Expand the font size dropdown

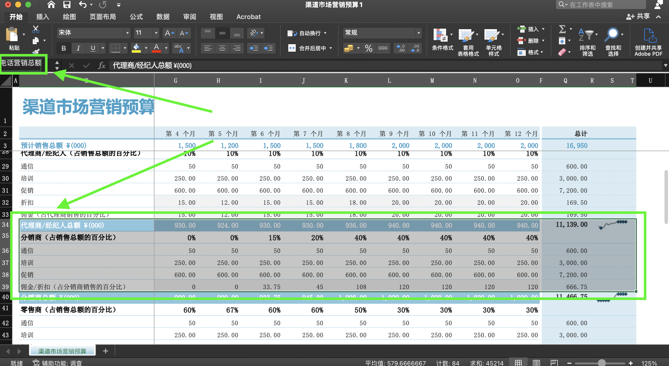[156, 33]
